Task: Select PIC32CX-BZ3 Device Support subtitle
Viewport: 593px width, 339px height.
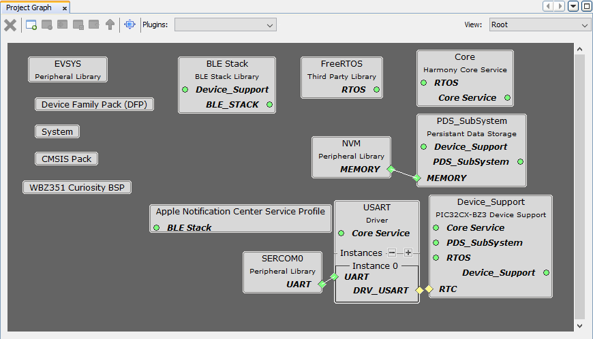Action: (491, 215)
